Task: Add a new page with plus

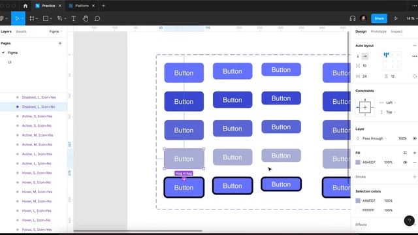Action: (x=60, y=43)
